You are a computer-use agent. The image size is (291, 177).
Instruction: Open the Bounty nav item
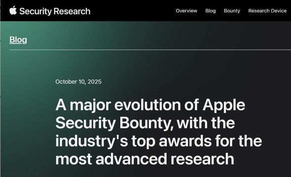[232, 11]
